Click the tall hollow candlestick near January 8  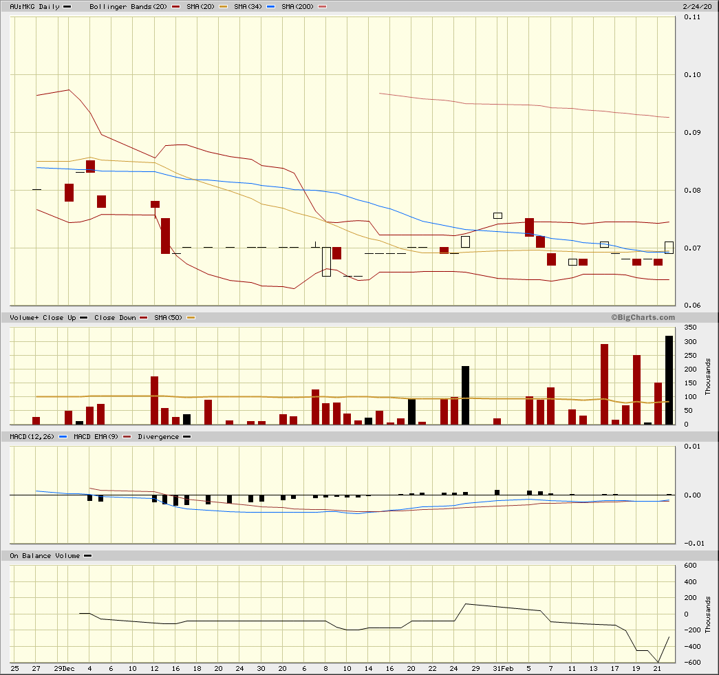(327, 262)
